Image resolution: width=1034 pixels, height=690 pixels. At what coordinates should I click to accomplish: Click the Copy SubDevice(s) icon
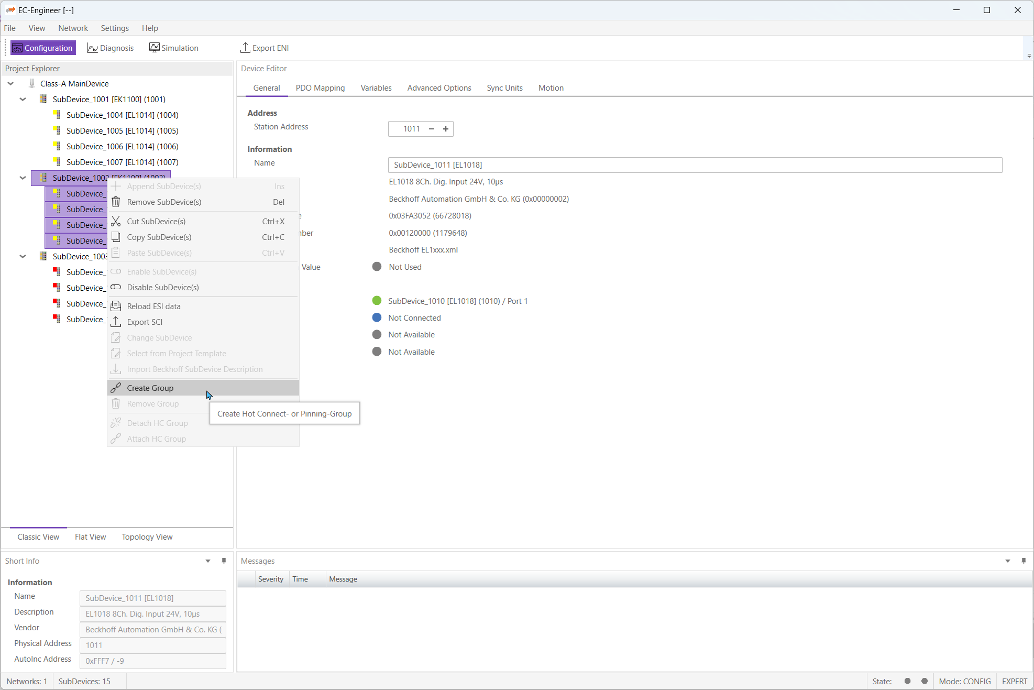point(116,237)
